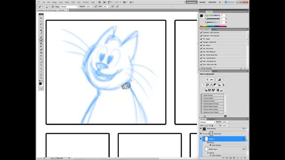
Task: Open the Filter menu
Action: coord(73,2)
